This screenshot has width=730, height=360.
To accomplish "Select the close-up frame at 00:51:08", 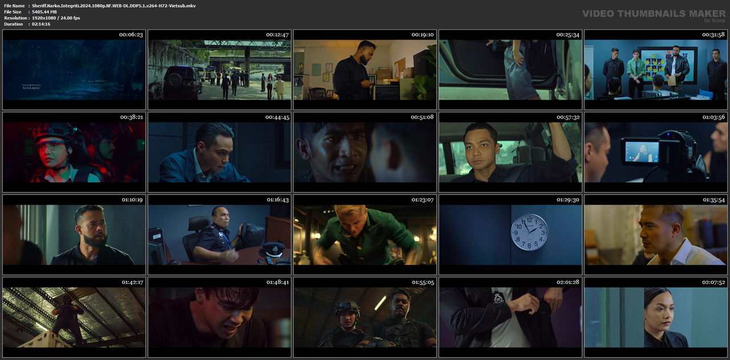I will click(365, 153).
